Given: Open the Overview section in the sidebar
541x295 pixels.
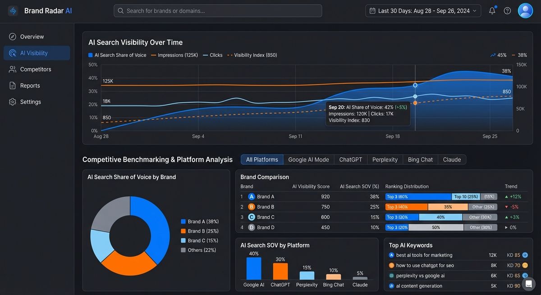Looking at the screenshot, I should point(32,36).
